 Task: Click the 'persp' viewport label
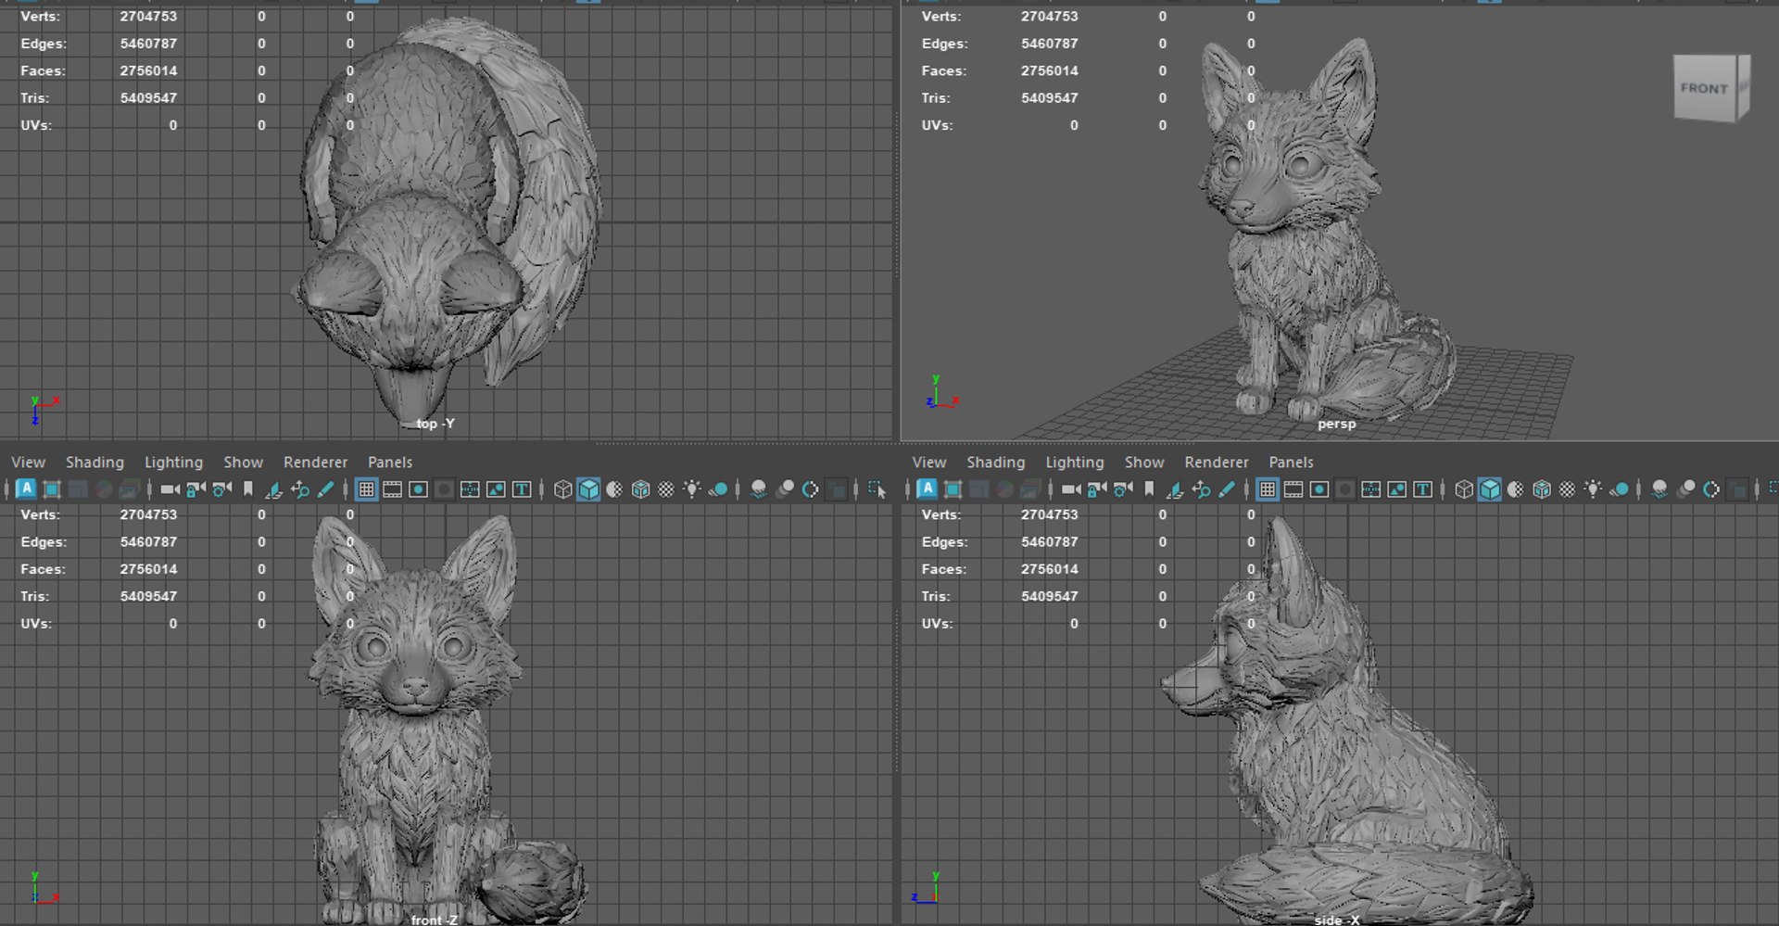(x=1336, y=424)
